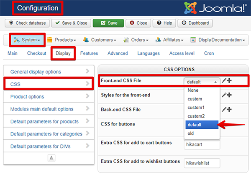Open the Orders dropdown menu
This screenshot has width=251, height=176.
pos(136,40)
